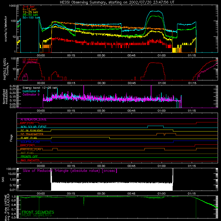This screenshot has width=221, height=221.
Task: Click the A2Z_FLAG label
Action: click(x=27, y=153)
